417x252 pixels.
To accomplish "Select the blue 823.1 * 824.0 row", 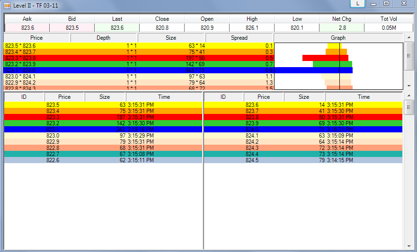I will coord(139,70).
